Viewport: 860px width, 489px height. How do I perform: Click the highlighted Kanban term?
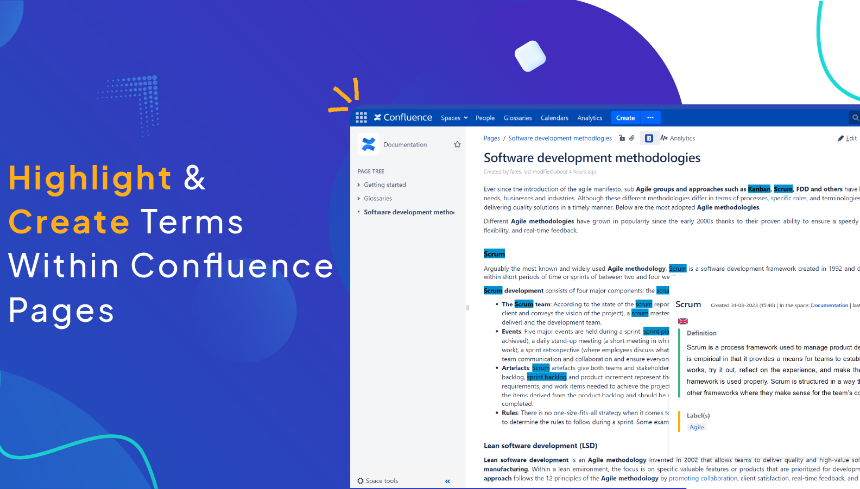[x=759, y=189]
